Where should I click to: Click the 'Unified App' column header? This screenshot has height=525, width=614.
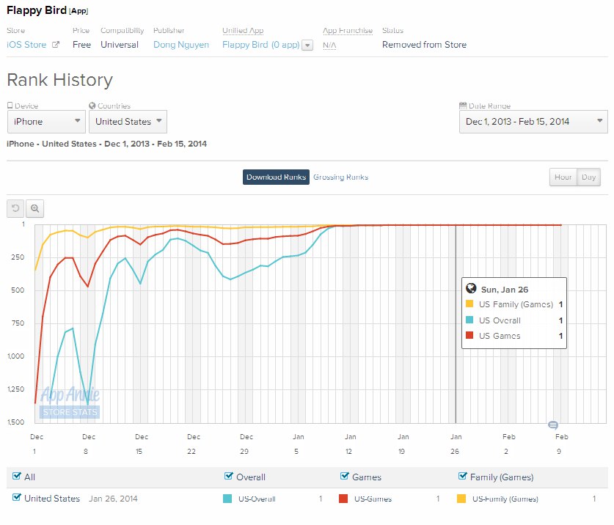[x=243, y=31]
